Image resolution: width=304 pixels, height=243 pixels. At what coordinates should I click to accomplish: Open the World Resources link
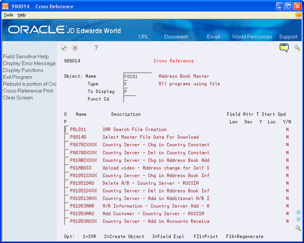[x=252, y=37]
